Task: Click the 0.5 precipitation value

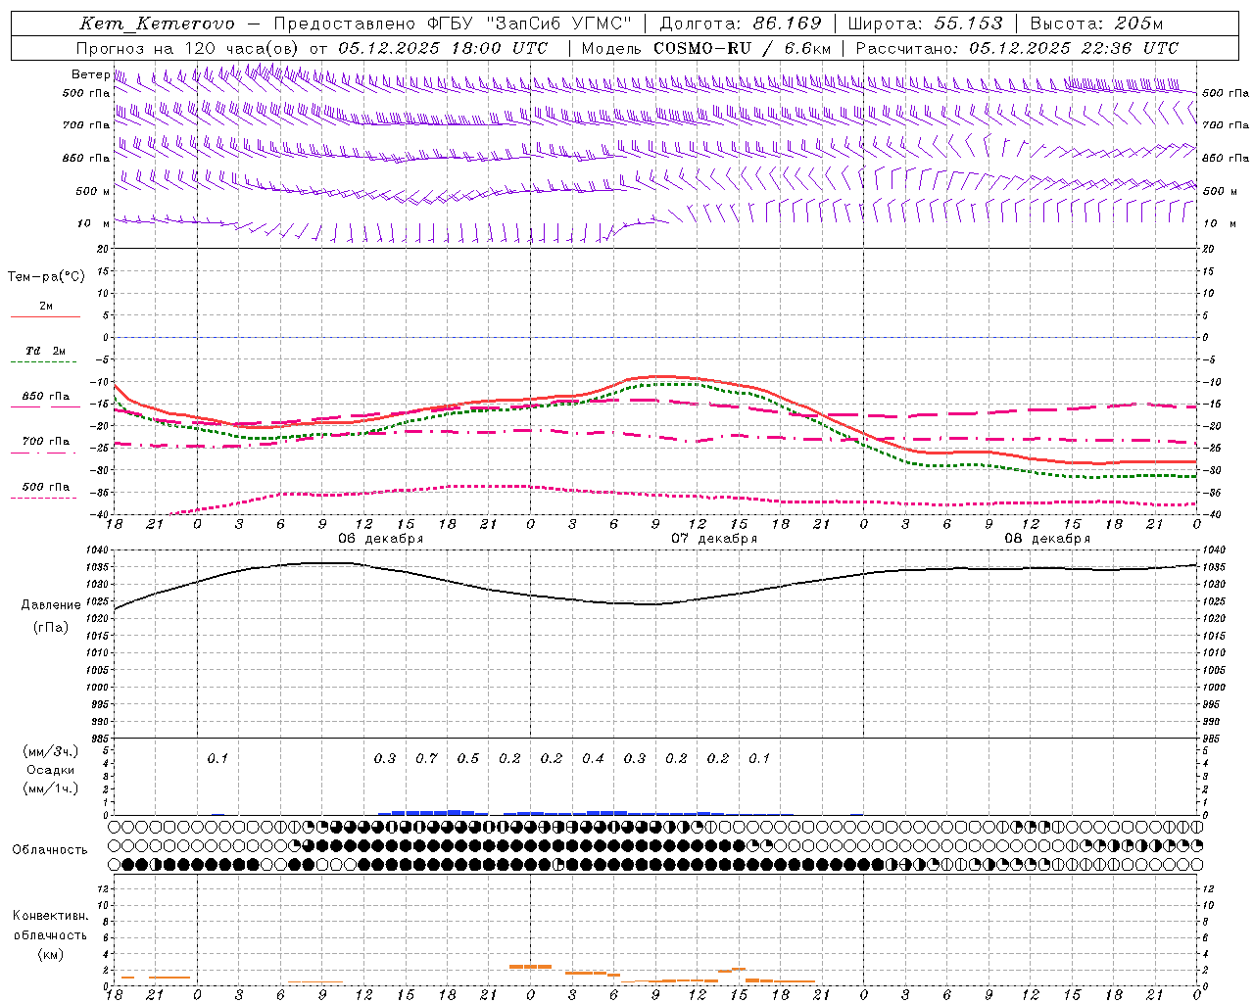Action: [x=468, y=758]
